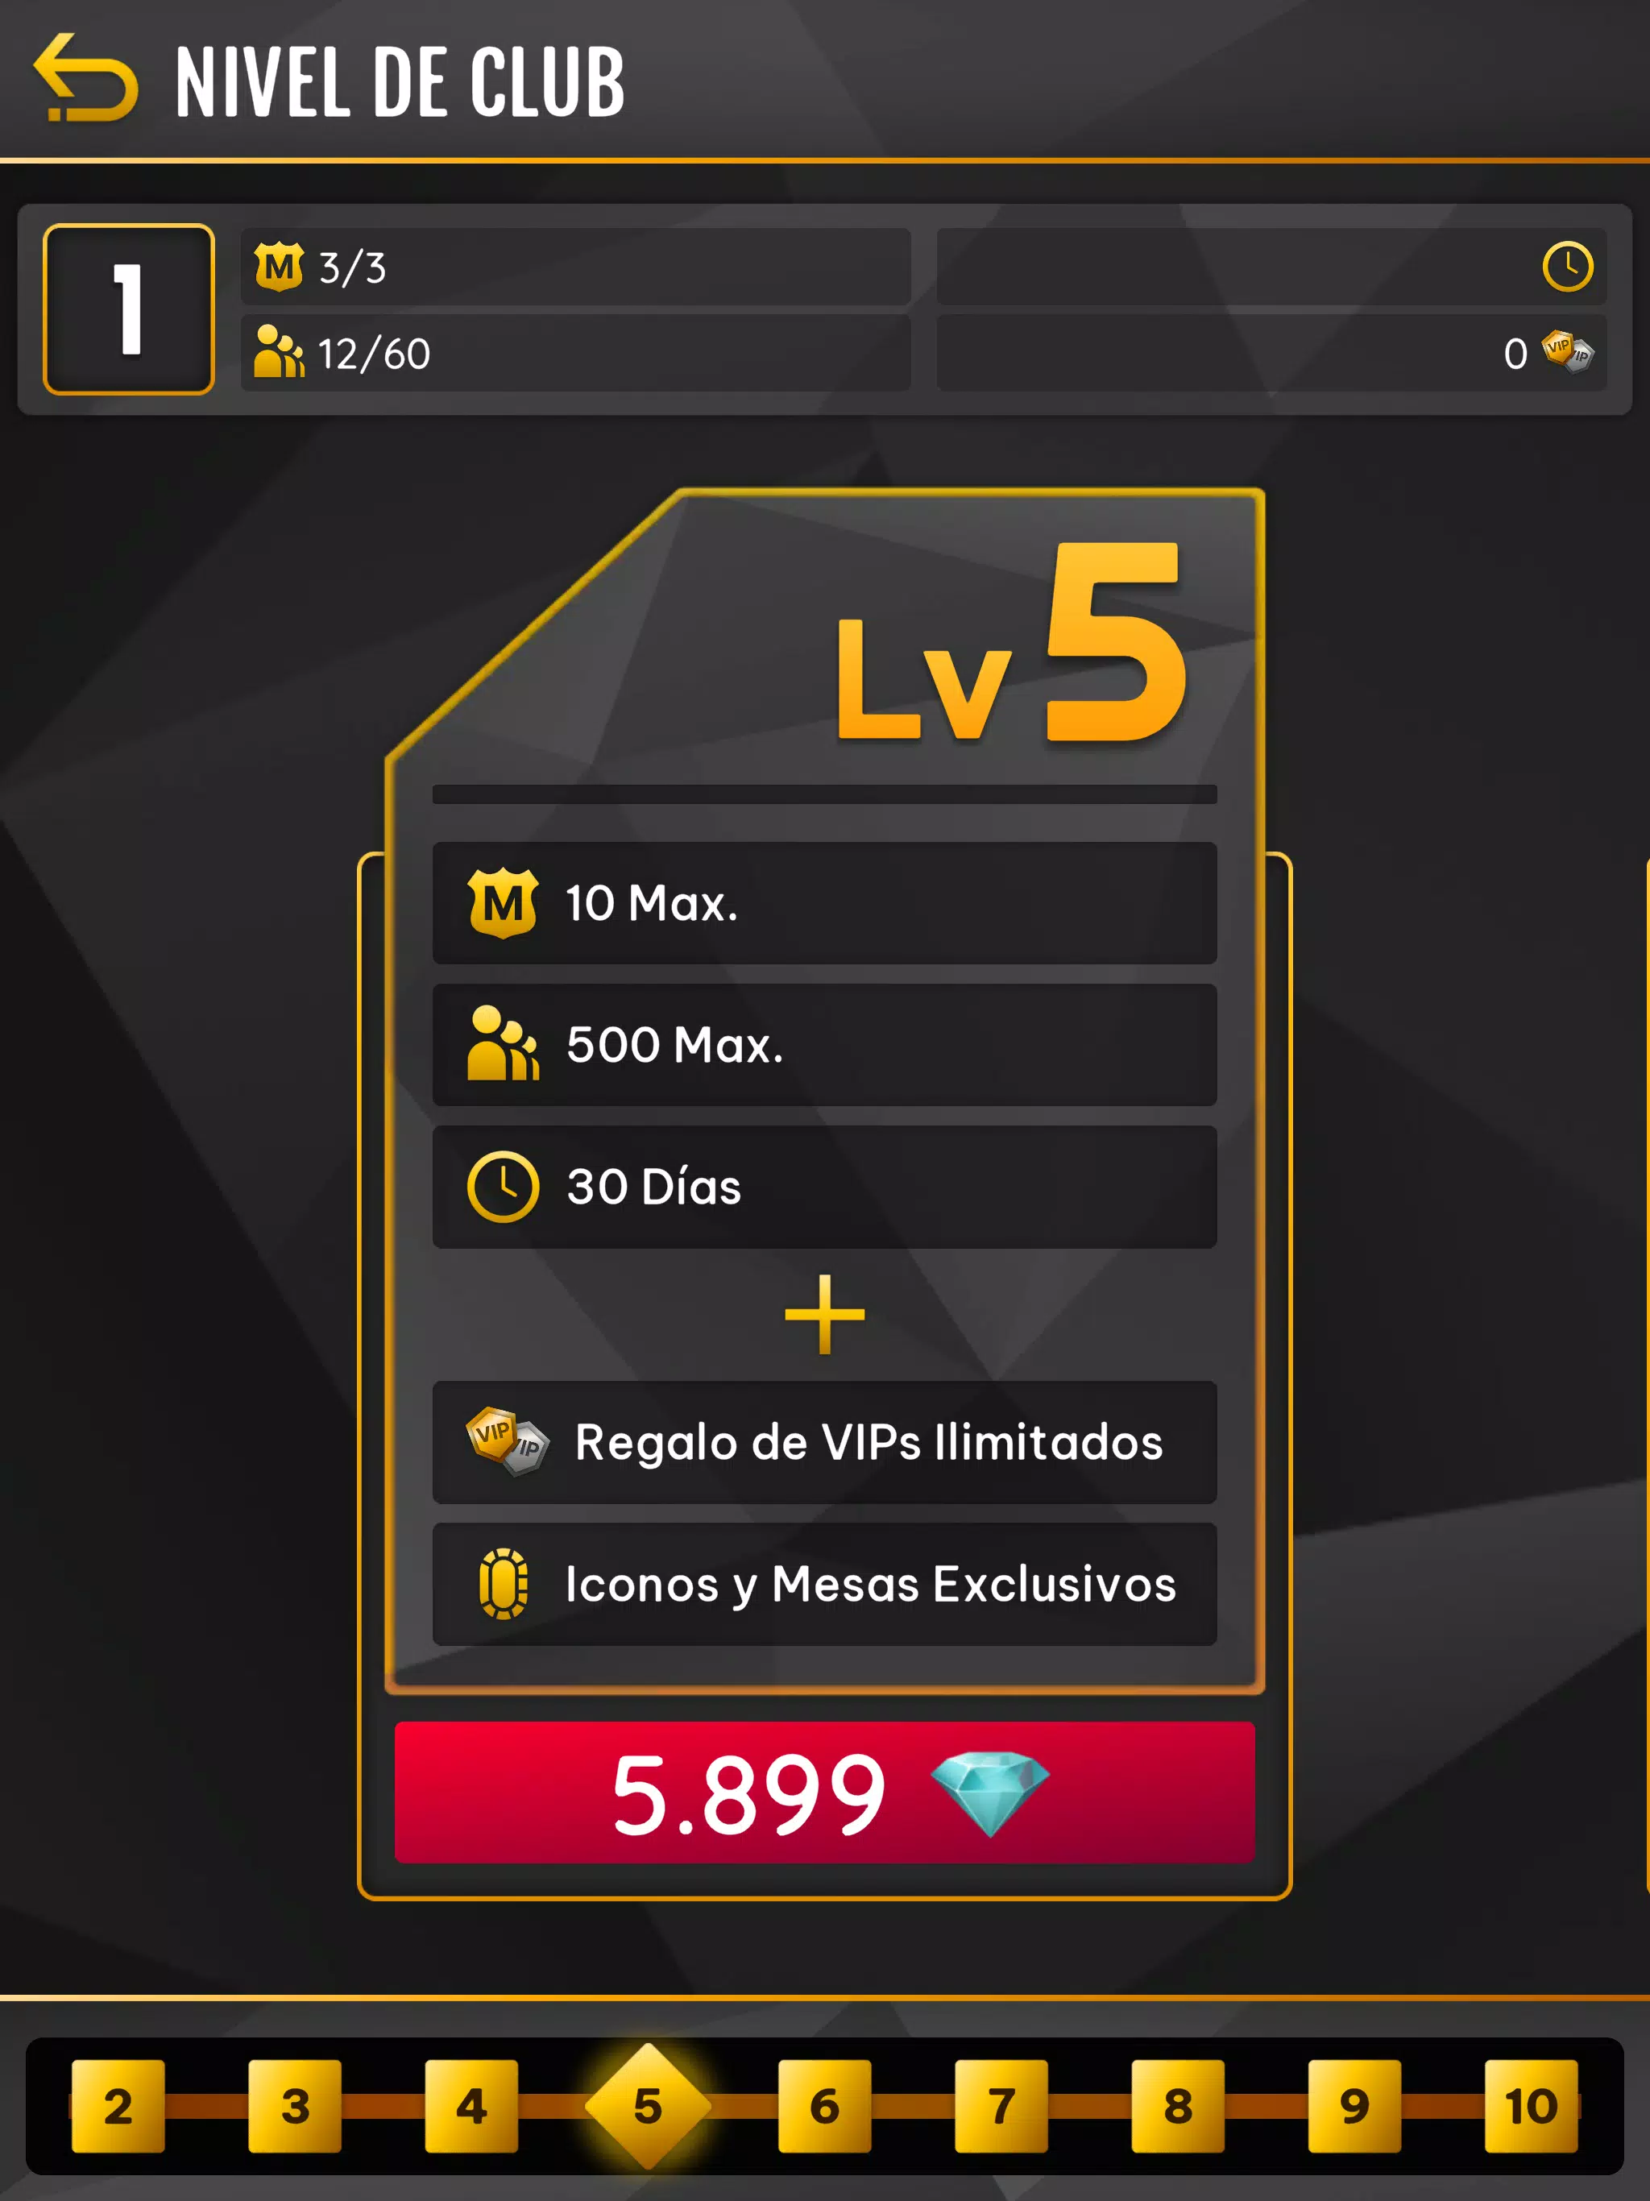This screenshot has width=1650, height=2201.
Task: Click the members icon next to 12/60
Action: pos(279,352)
